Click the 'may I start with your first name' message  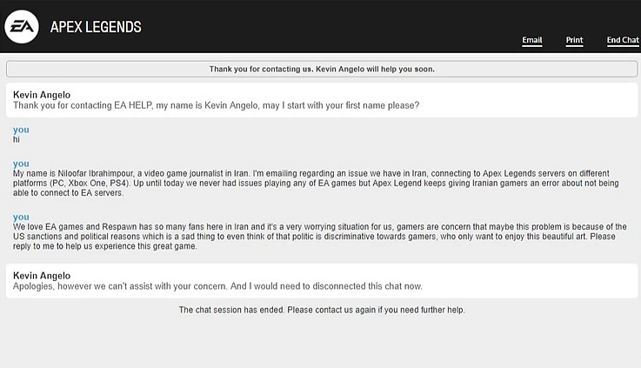coord(217,106)
